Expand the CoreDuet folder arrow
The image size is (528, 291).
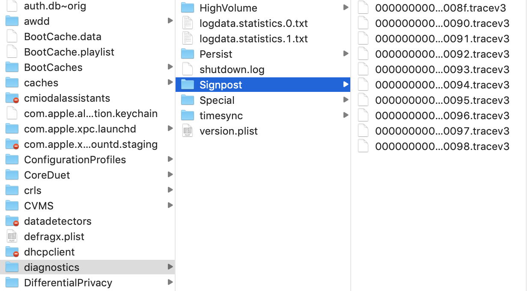(x=170, y=175)
